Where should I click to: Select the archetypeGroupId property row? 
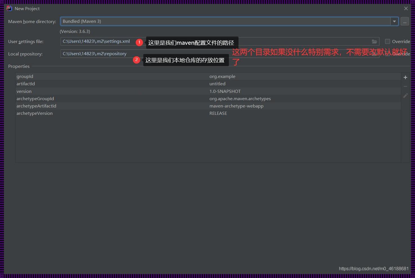coord(208,98)
